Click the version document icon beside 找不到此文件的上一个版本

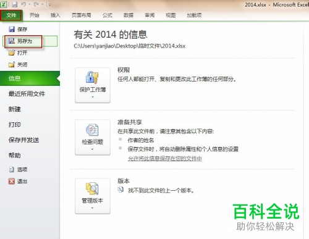(x=121, y=190)
